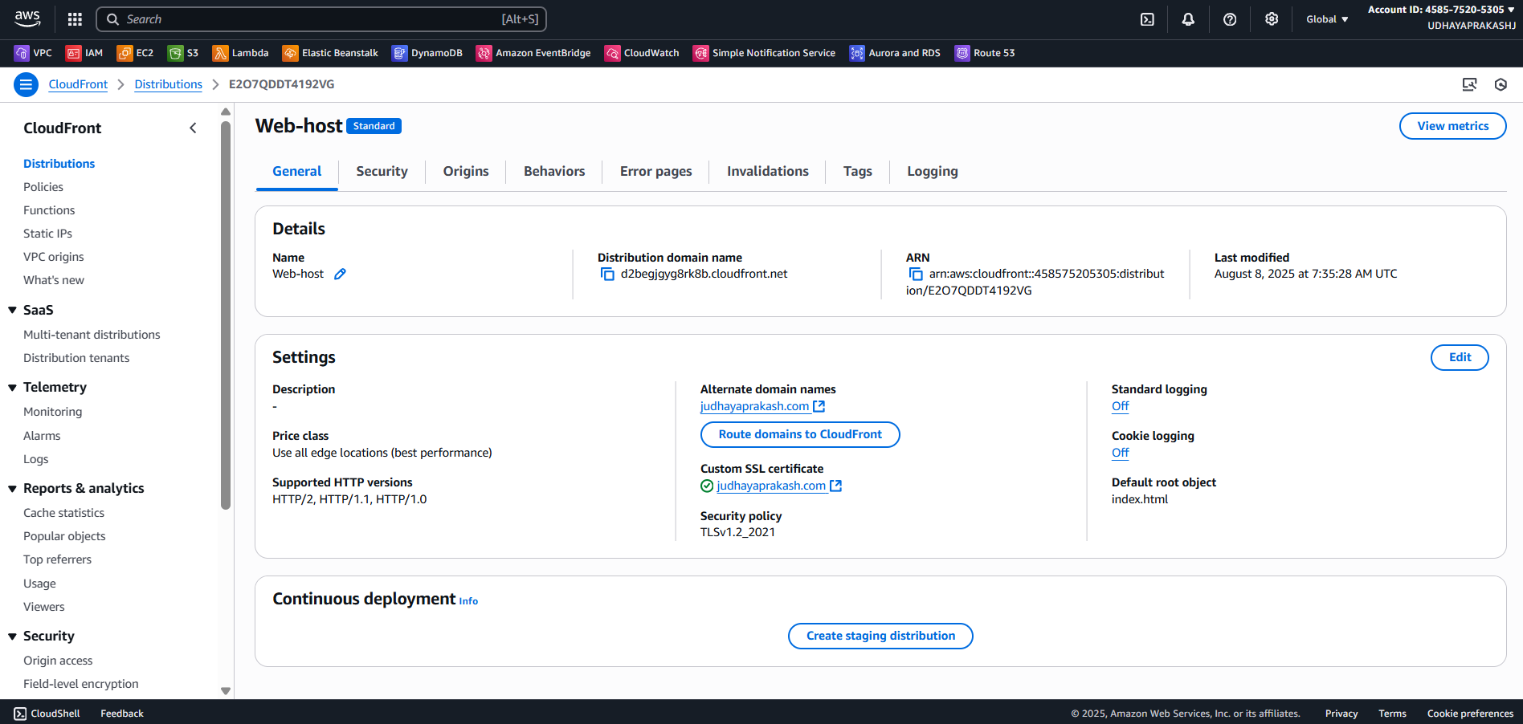The width and height of the screenshot is (1523, 724).
Task: Click the Settings Edit button
Action: [1460, 357]
